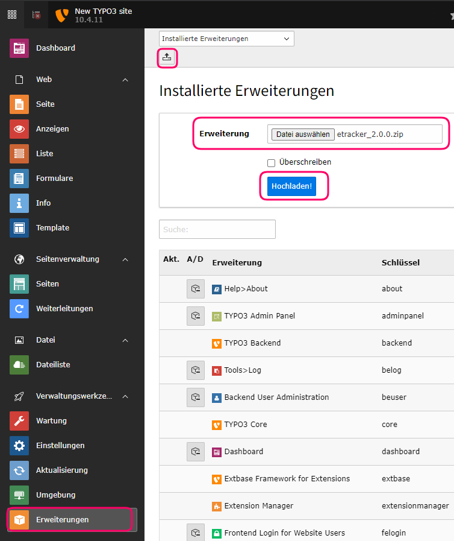
Task: Click the belog key cell
Action: coord(391,370)
